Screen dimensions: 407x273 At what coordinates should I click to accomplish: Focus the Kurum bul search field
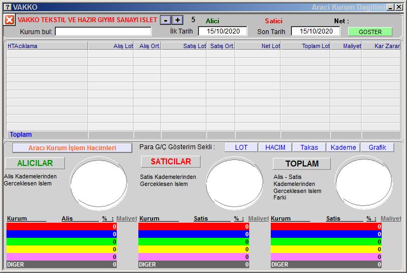click(103, 31)
